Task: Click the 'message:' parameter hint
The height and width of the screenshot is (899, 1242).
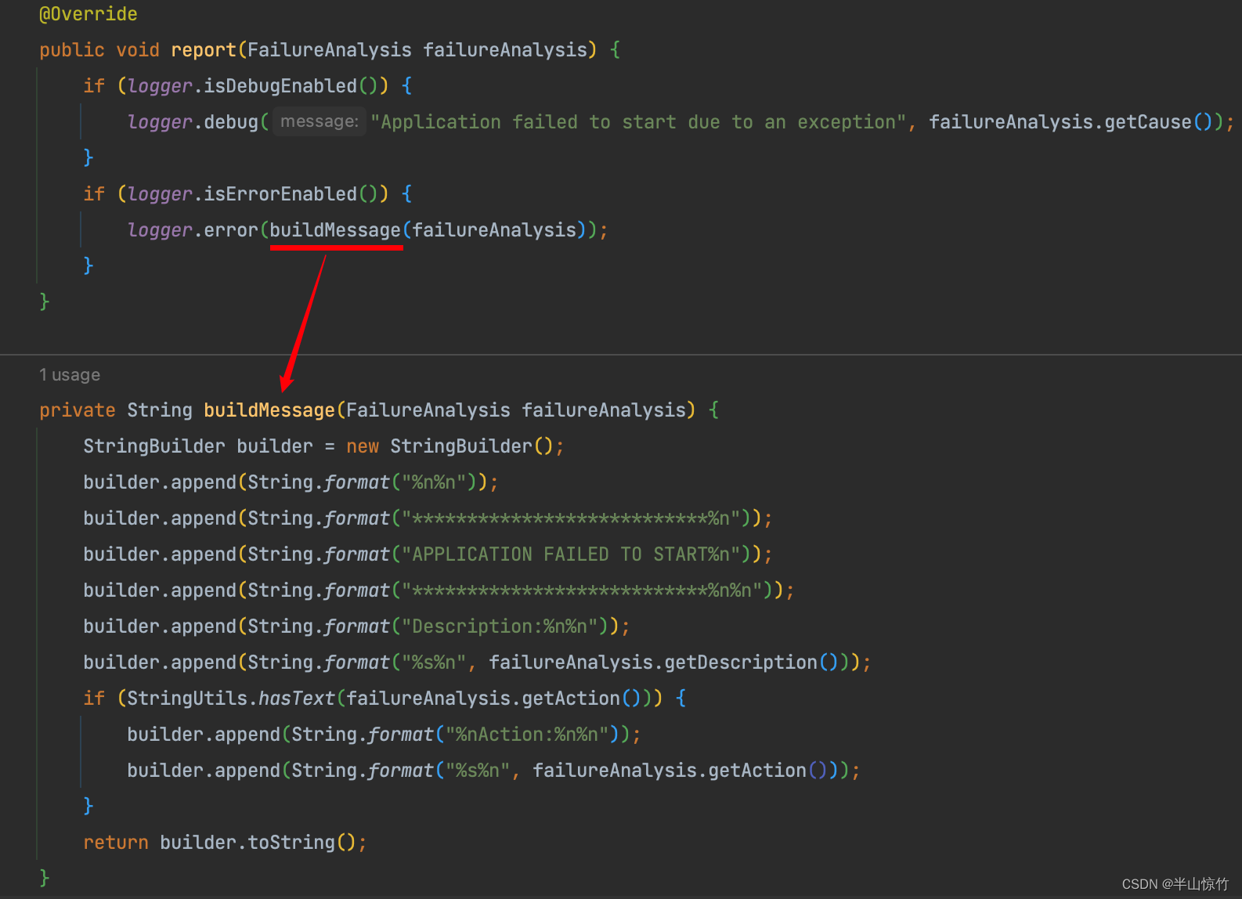Action: (x=320, y=121)
